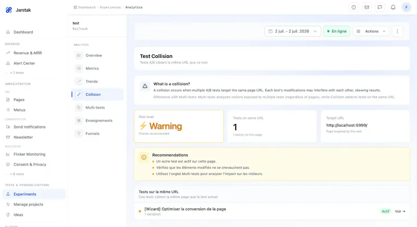Expand '+ 8 more' under Monitoring
The image size is (417, 227).
coord(17,174)
